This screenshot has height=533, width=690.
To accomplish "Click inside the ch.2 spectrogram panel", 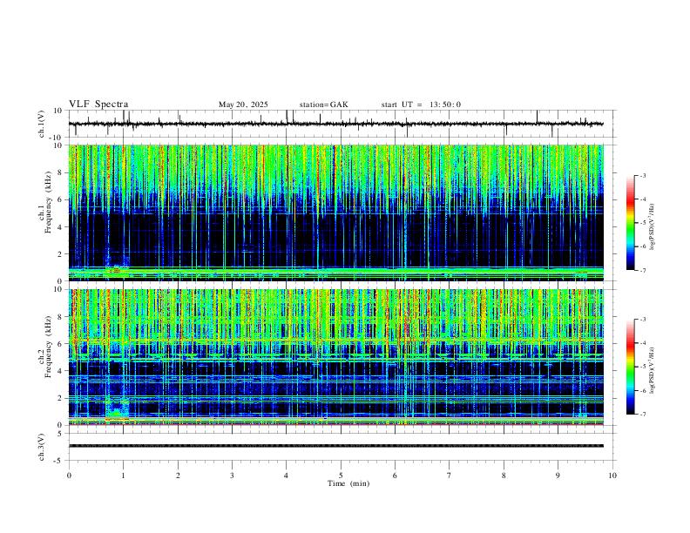I will coord(335,357).
